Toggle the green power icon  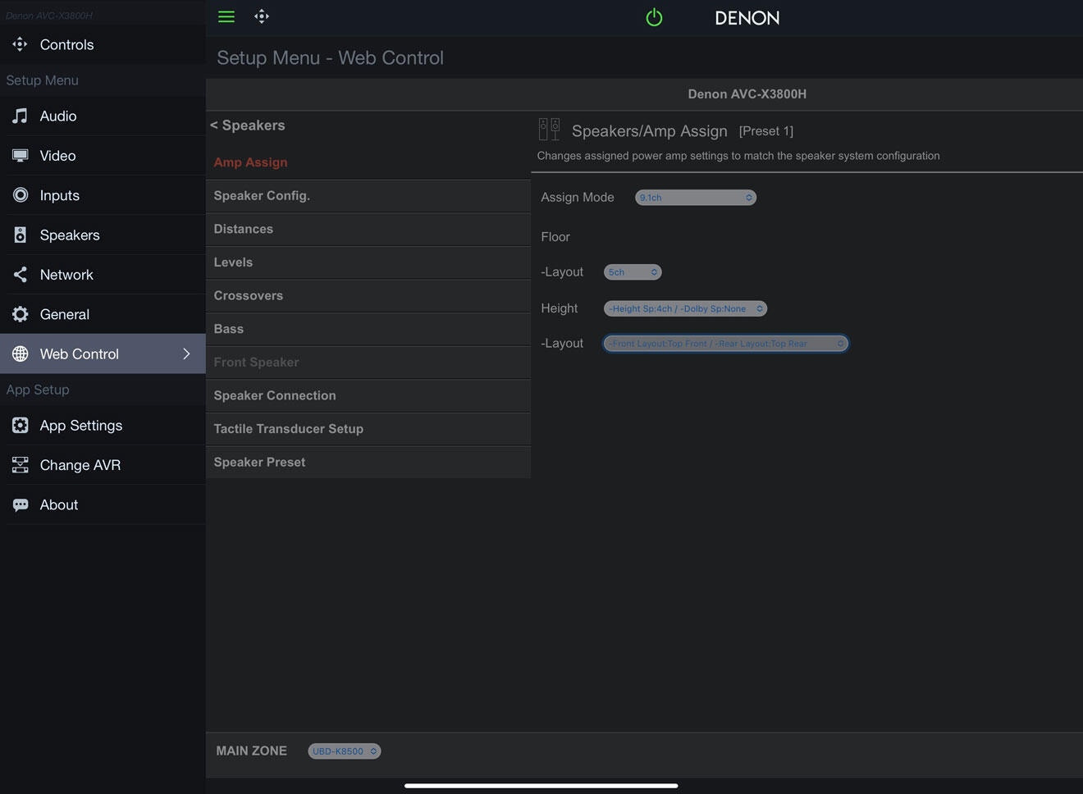tap(654, 17)
